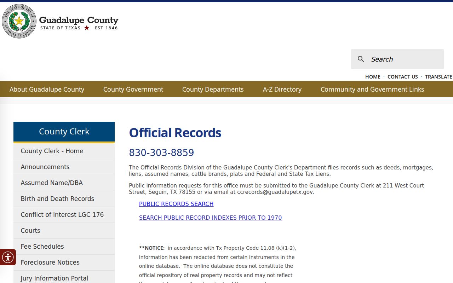Click the PUBLIC RECORDS SEARCH link
Viewport: 453px width, 283px height.
[x=176, y=204]
